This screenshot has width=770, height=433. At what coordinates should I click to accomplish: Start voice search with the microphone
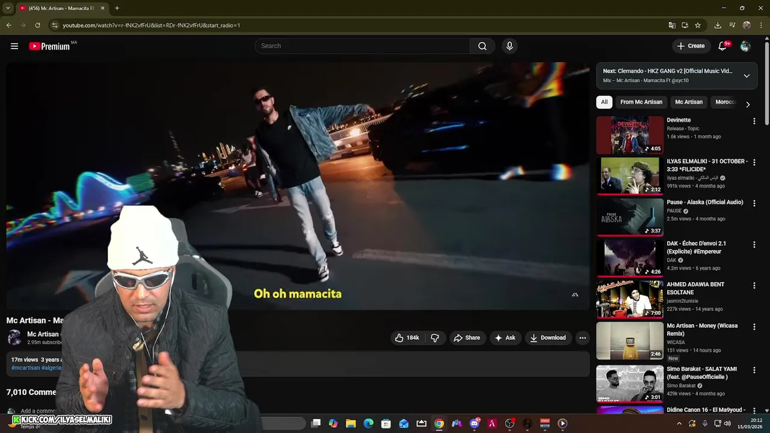click(510, 46)
